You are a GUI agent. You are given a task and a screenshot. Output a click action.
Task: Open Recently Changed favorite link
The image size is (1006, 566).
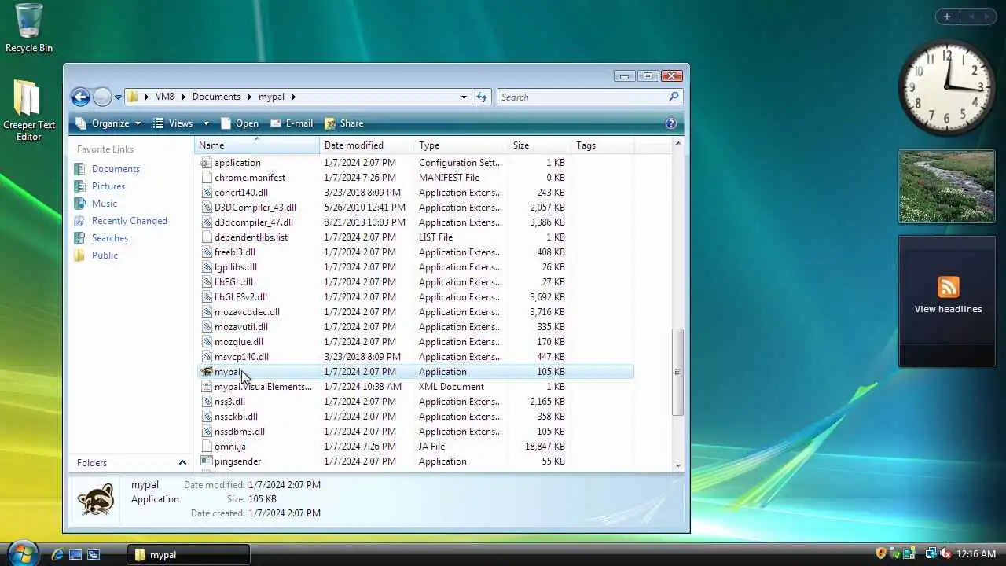point(130,221)
